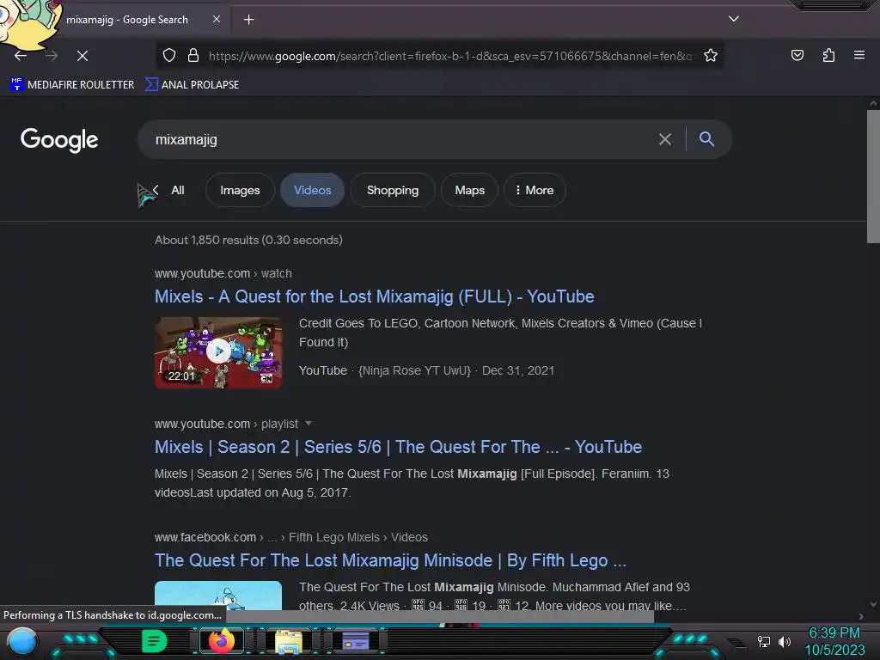
Task: Switch to the Maps tab
Action: (x=470, y=190)
